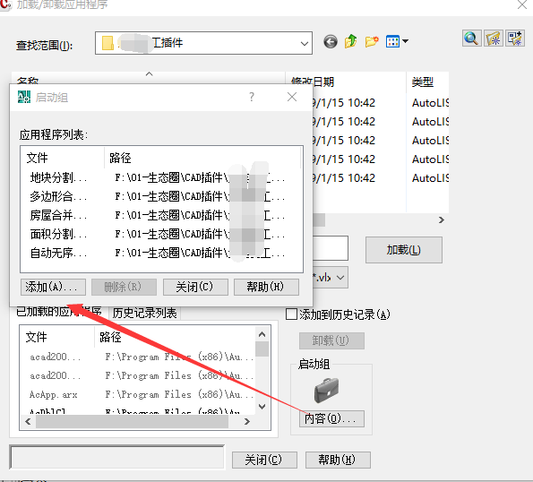Click the startup suite briefcase icon
533x482 pixels.
(x=326, y=390)
